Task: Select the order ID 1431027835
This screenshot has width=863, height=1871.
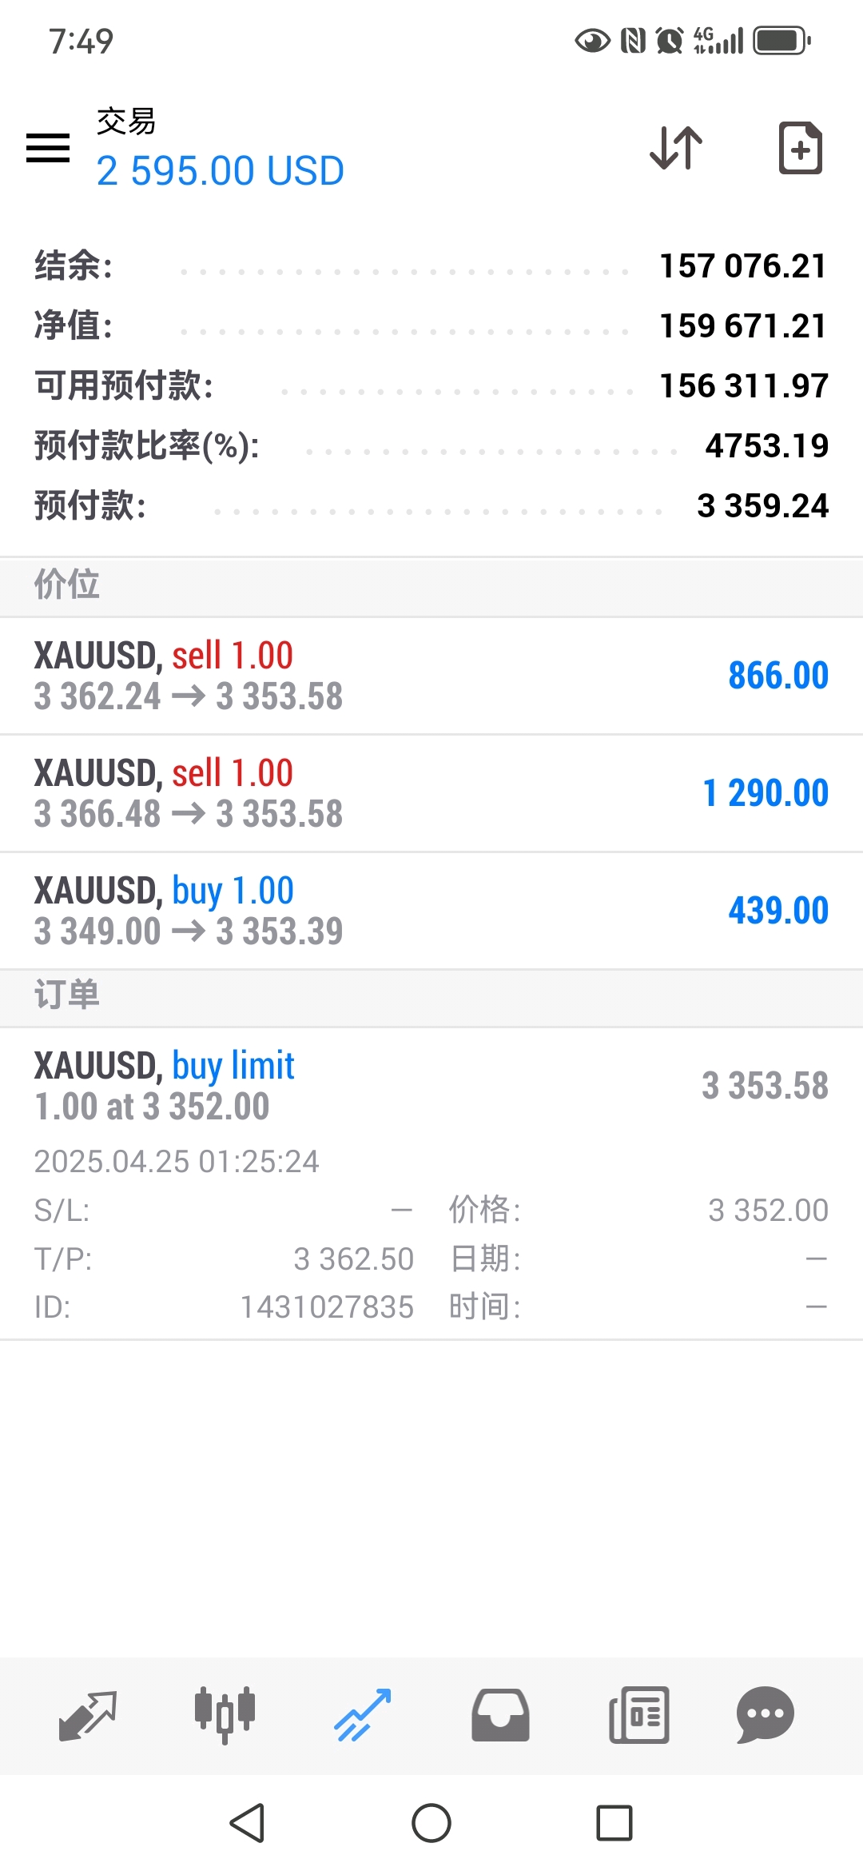Action: pos(327,1307)
